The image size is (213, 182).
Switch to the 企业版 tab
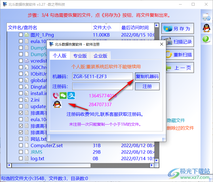point(100,56)
